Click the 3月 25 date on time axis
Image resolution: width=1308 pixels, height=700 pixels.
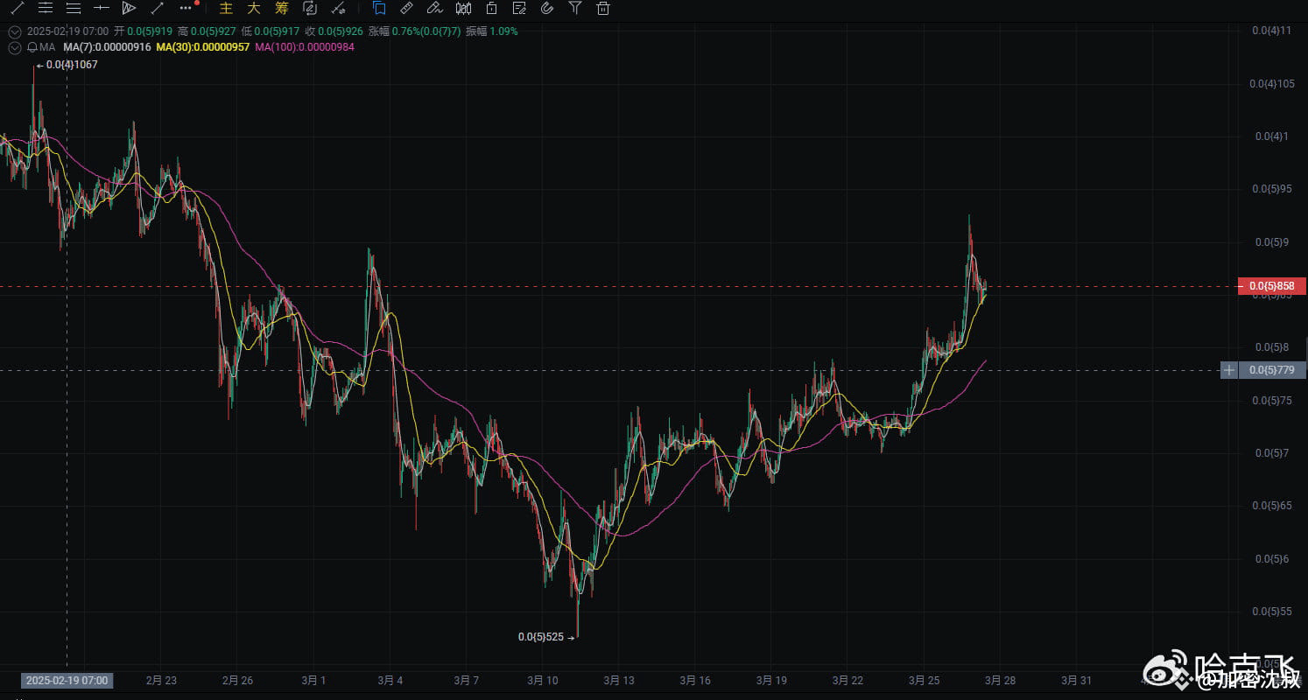pos(924,680)
